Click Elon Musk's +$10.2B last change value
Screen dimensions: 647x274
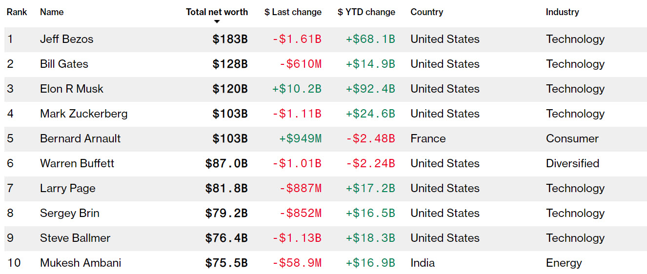pyautogui.click(x=297, y=89)
